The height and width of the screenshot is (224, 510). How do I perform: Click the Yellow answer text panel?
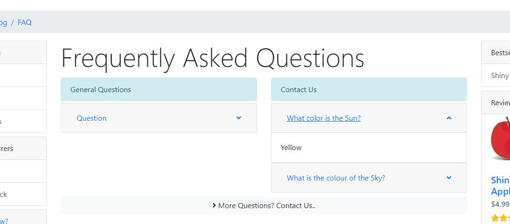coord(369,147)
